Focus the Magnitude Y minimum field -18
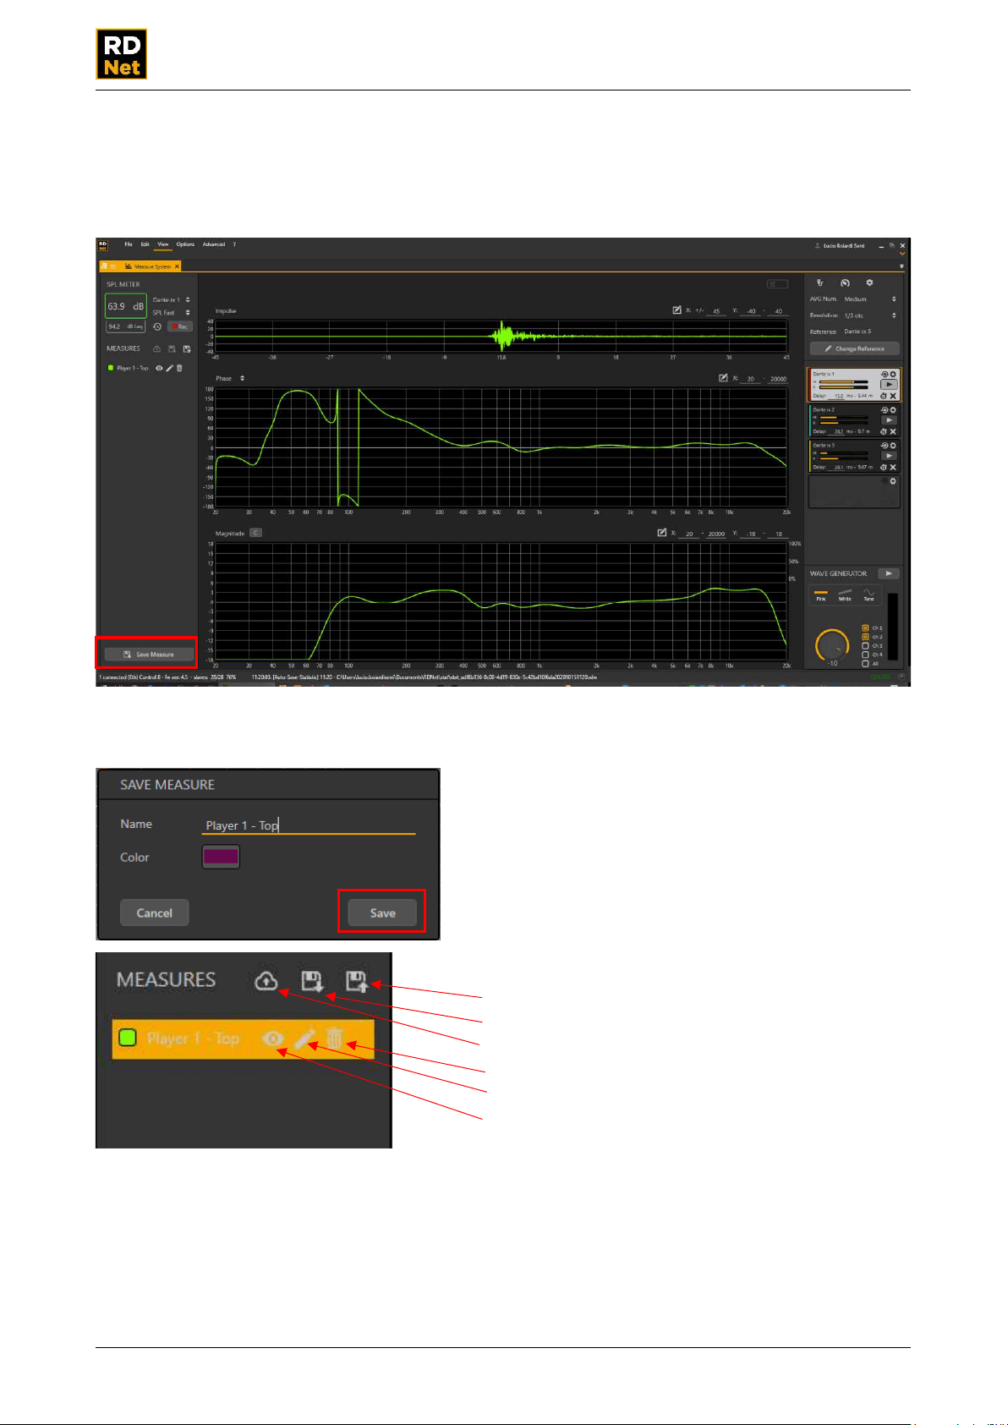The image size is (1008, 1425). coord(750,534)
